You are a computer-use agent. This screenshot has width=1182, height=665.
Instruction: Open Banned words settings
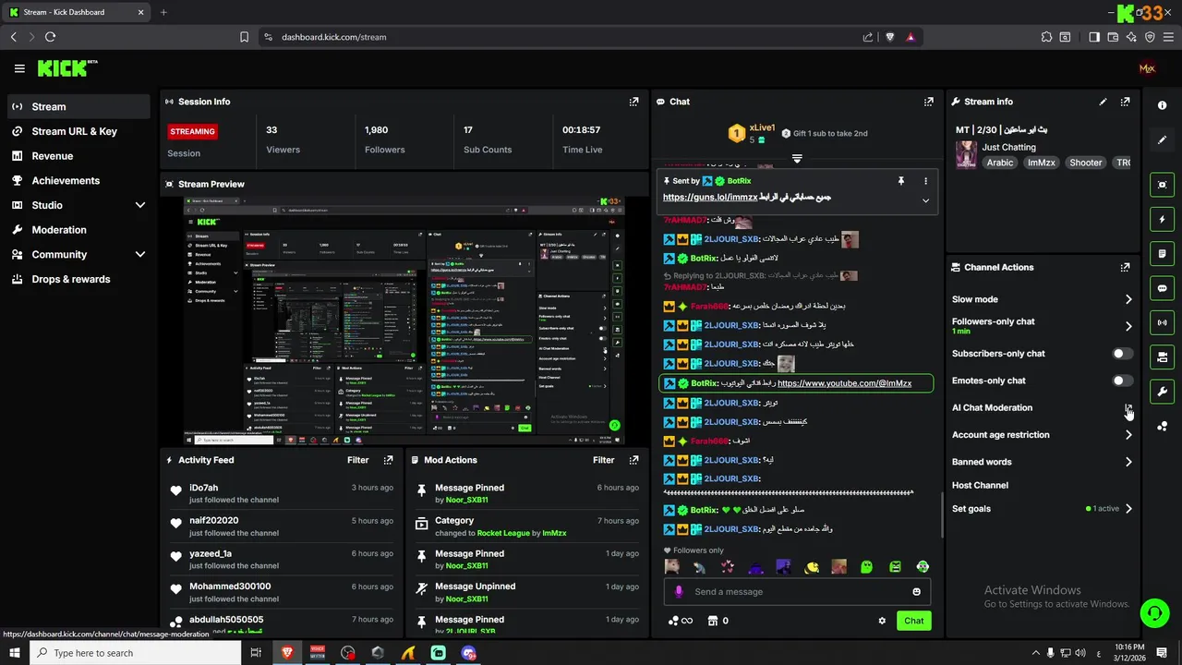tap(1128, 462)
